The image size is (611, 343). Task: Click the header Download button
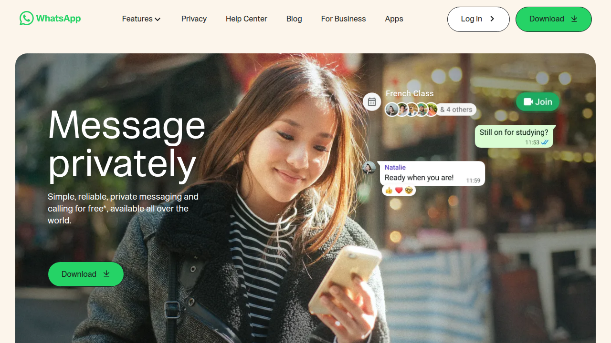554,19
